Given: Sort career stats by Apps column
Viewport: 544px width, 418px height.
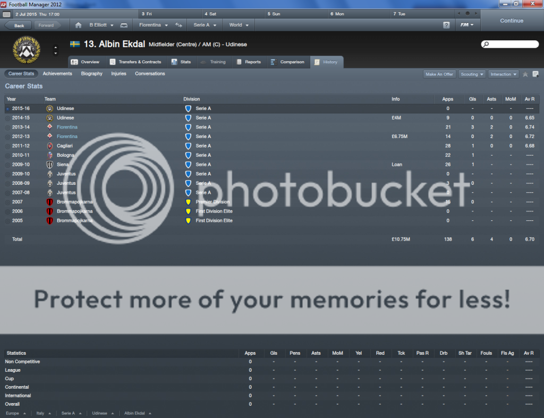Looking at the screenshot, I should [x=447, y=99].
